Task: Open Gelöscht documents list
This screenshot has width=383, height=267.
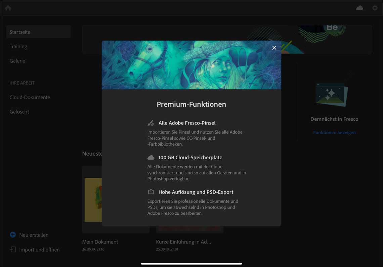Action: pyautogui.click(x=19, y=112)
